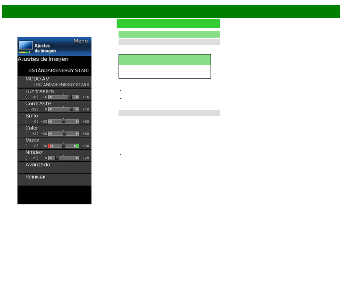This screenshot has width=344, height=281.
Task: Click the Color minimum value -30
Action: point(44,134)
